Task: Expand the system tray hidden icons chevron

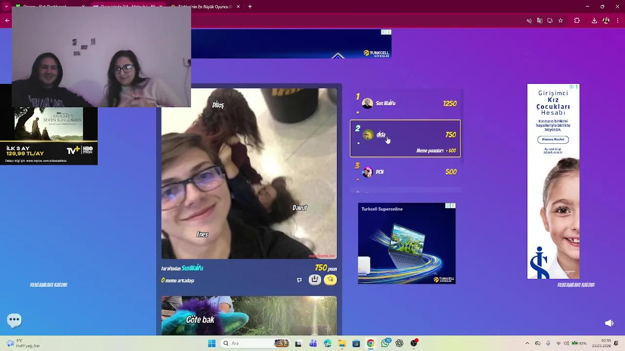Action: [x=527, y=343]
